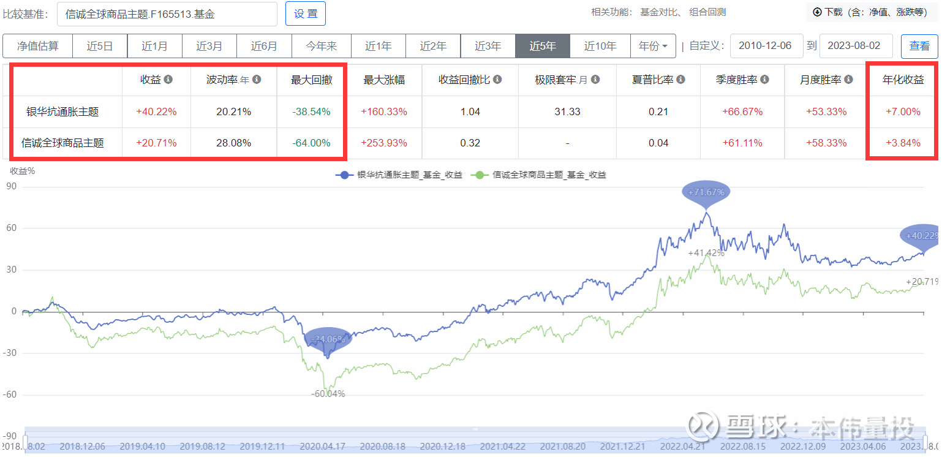
Task: Click the 1.04 收益回撤比 cell
Action: coord(470,111)
